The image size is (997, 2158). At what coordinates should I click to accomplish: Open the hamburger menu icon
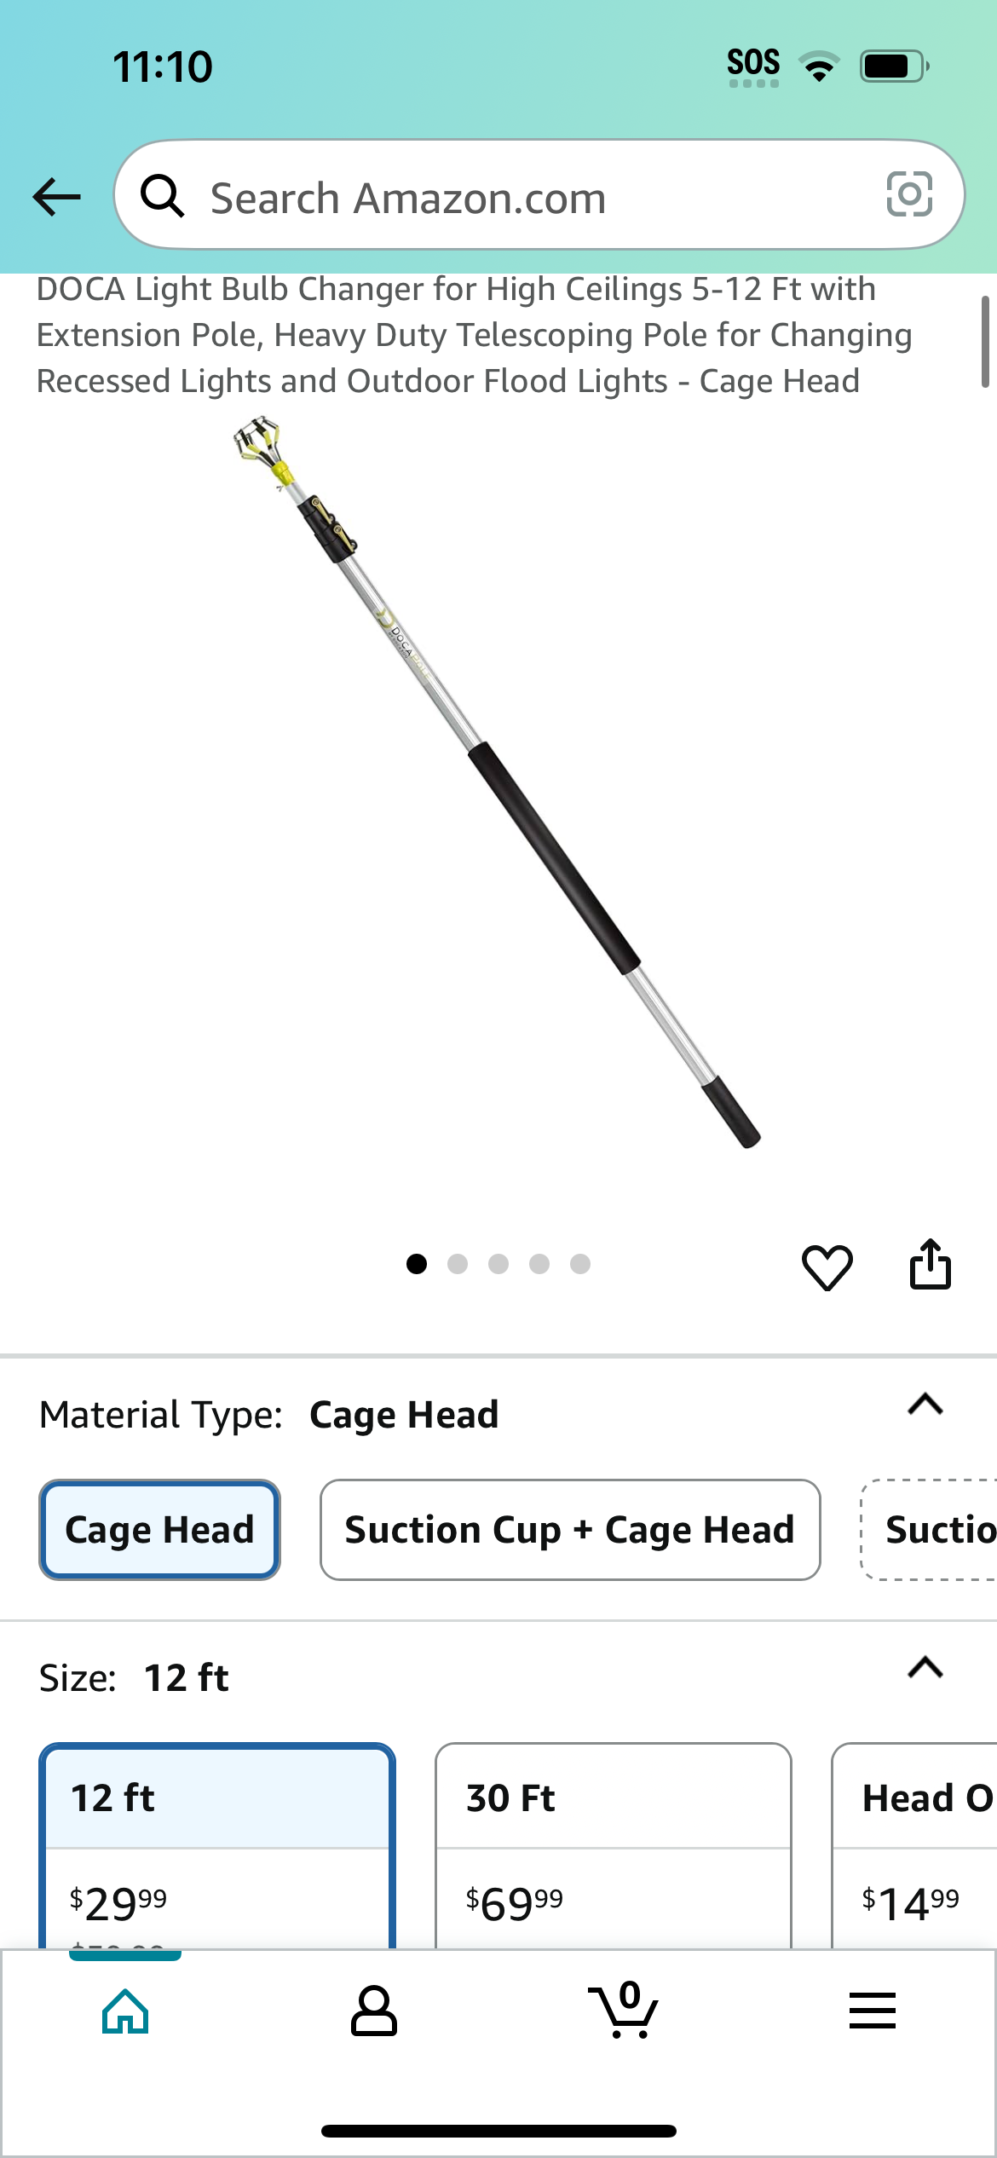[872, 2011]
